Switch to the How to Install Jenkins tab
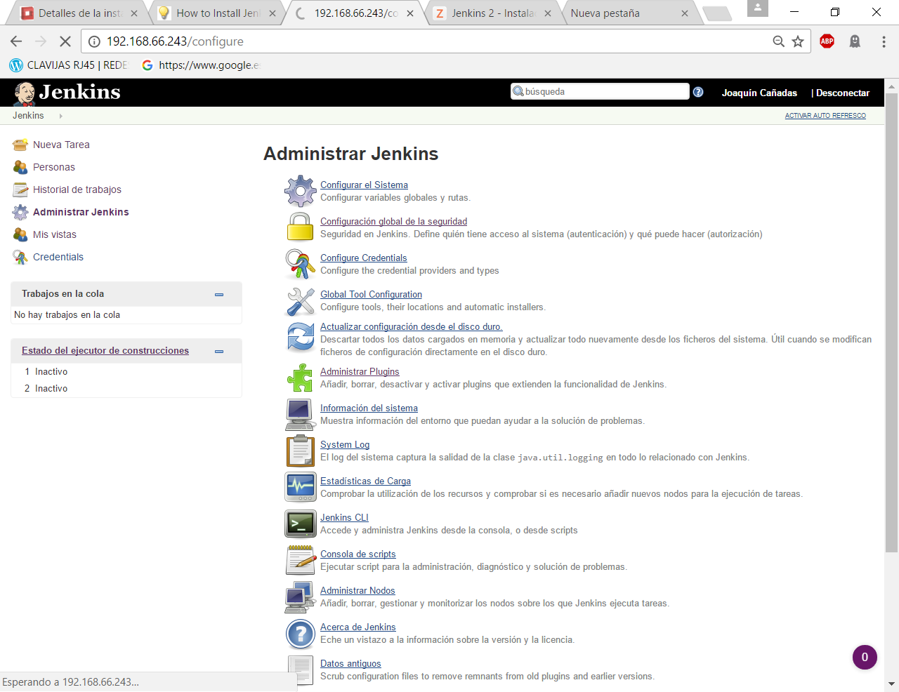This screenshot has height=692, width=899. (x=216, y=13)
